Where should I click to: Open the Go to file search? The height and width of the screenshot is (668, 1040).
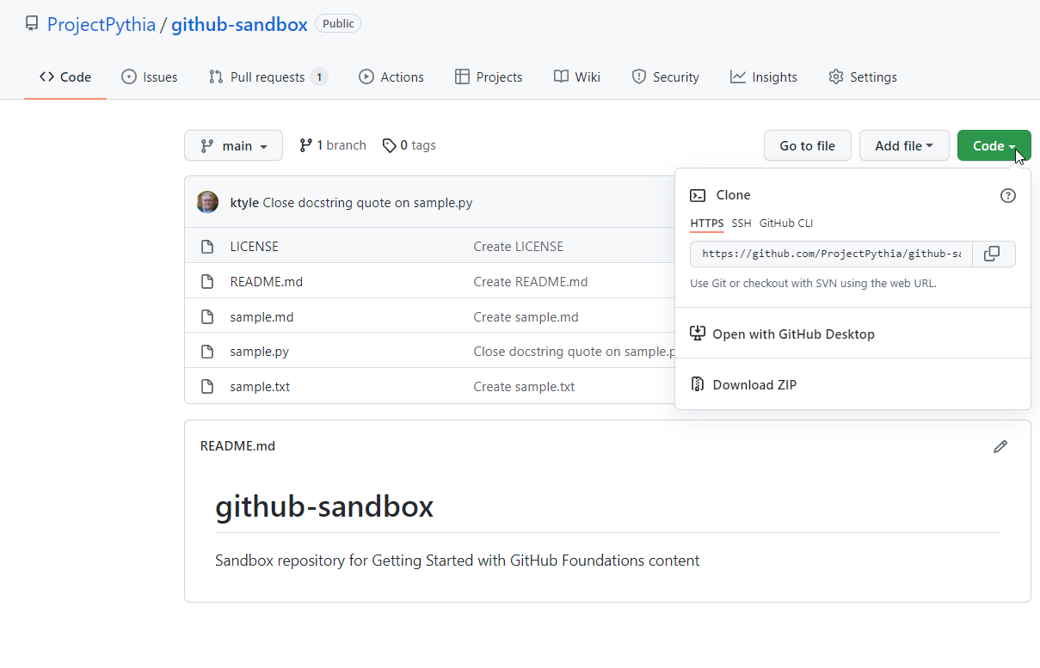pyautogui.click(x=807, y=145)
